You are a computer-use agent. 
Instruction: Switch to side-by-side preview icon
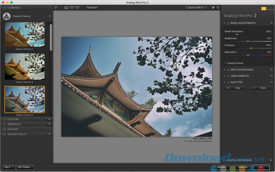[77, 7]
